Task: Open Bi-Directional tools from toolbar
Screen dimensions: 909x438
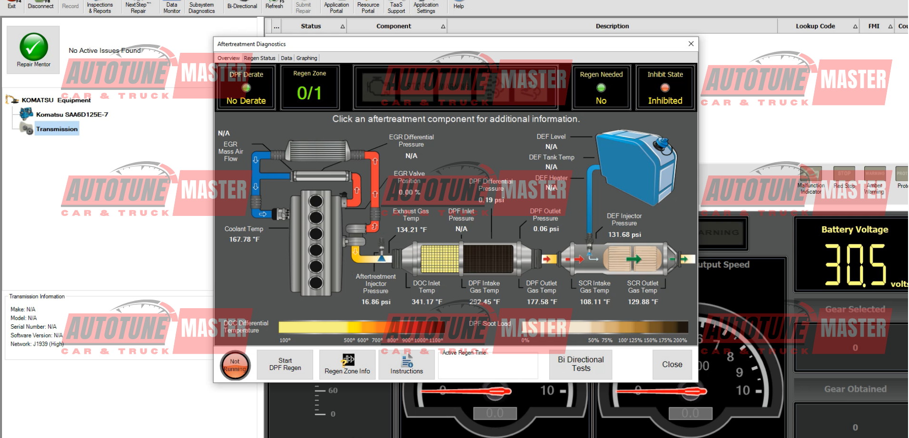Action: 242,6
